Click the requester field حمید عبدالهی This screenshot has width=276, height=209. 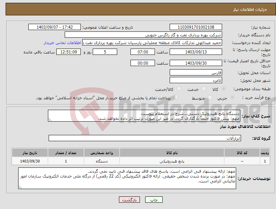click(x=152, y=43)
